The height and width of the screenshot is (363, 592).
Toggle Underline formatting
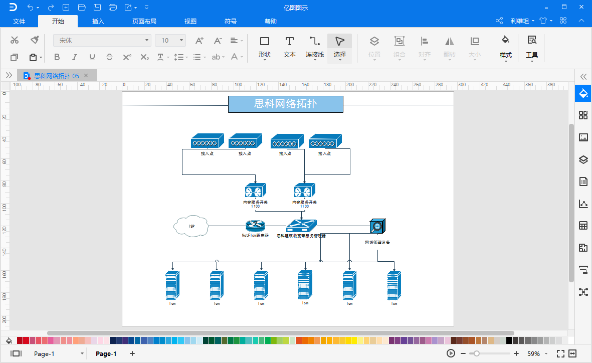[x=92, y=57]
